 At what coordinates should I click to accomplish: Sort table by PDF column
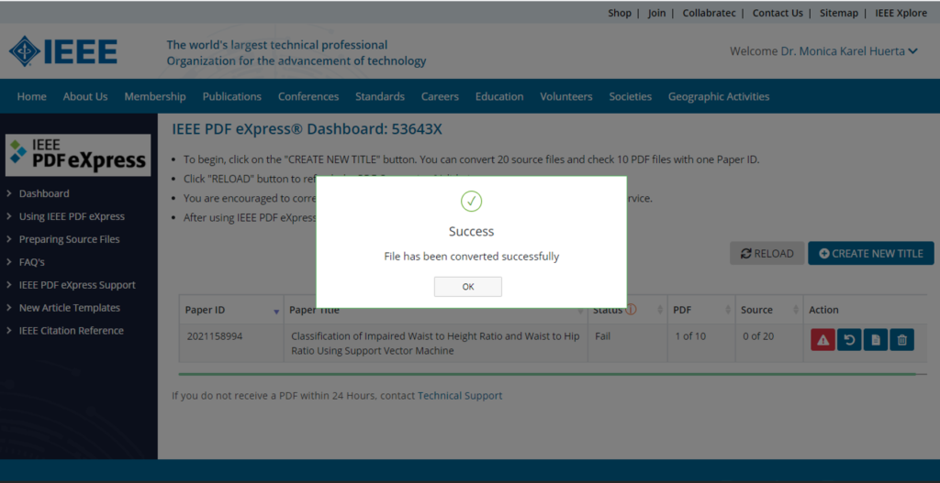[701, 310]
